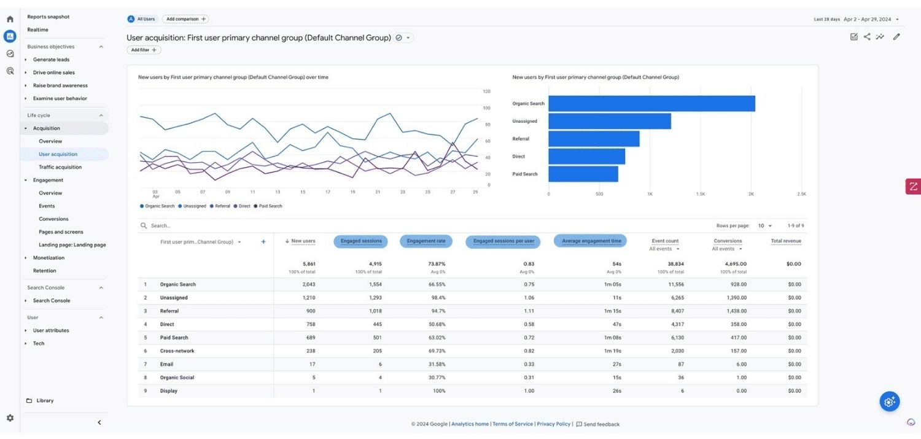
Task: Open Event count All events dropdown
Action: [665, 249]
